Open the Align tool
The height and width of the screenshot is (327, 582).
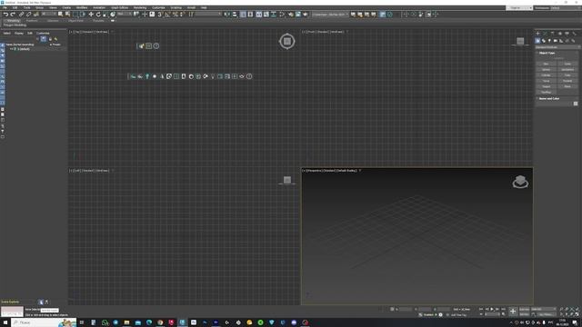235,15
